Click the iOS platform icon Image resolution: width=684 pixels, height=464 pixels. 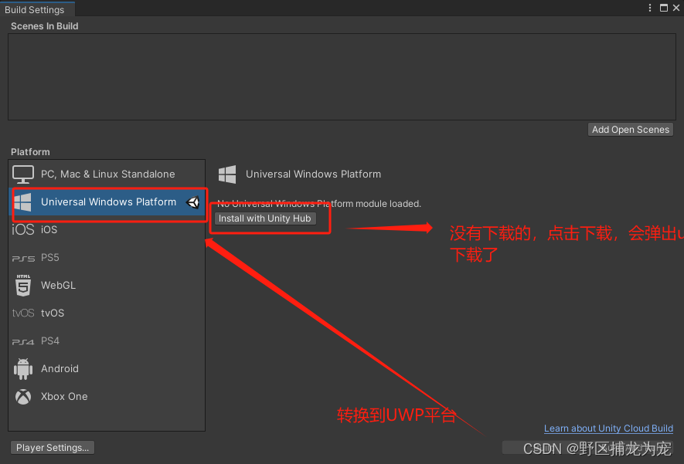(x=22, y=229)
